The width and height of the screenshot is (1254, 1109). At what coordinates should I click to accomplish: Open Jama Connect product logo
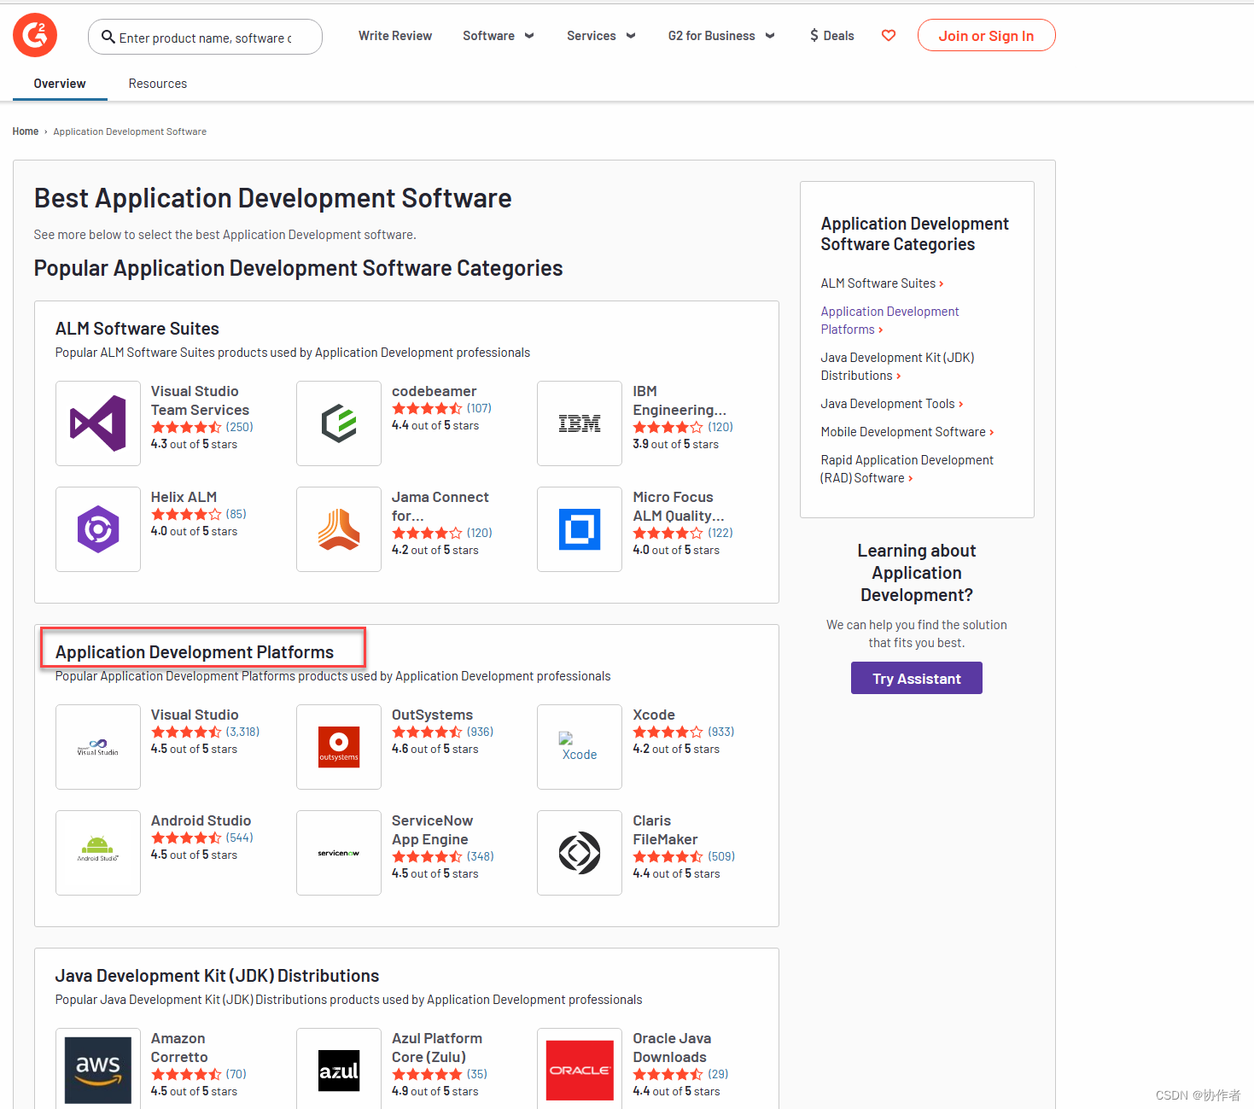(339, 529)
